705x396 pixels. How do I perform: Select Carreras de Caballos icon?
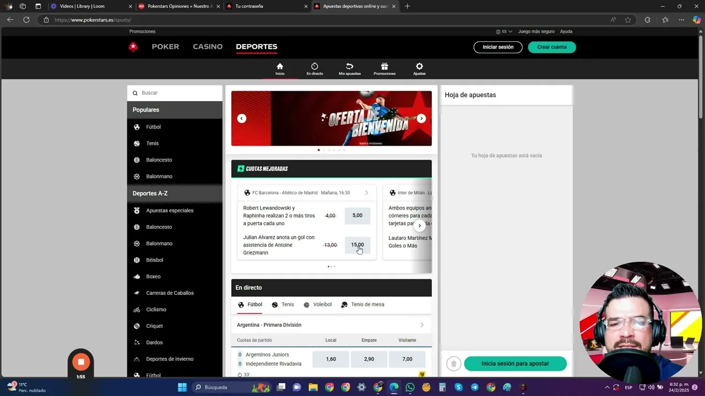tap(137, 293)
